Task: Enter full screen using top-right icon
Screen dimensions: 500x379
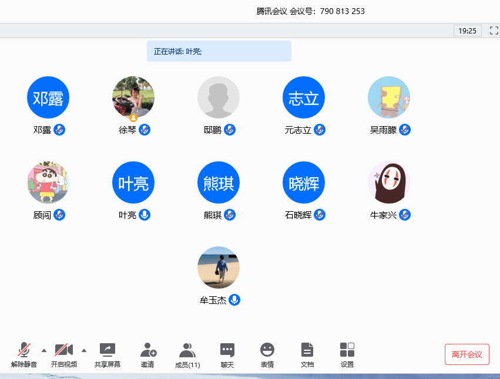Action: (x=494, y=30)
